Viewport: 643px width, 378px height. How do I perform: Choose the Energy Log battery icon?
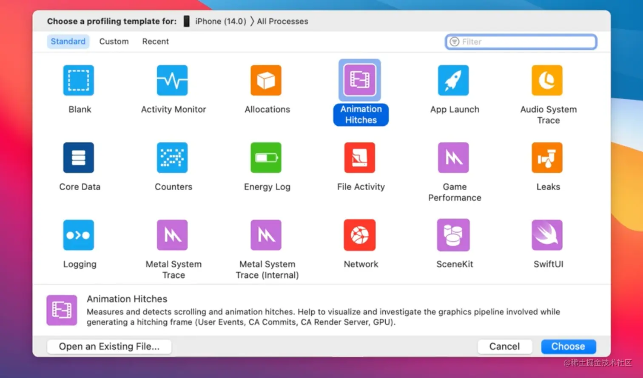pos(266,158)
